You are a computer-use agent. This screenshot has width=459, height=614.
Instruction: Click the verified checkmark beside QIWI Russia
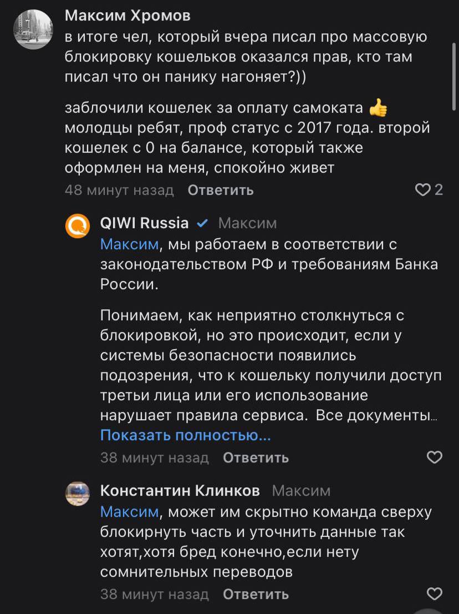point(203,224)
